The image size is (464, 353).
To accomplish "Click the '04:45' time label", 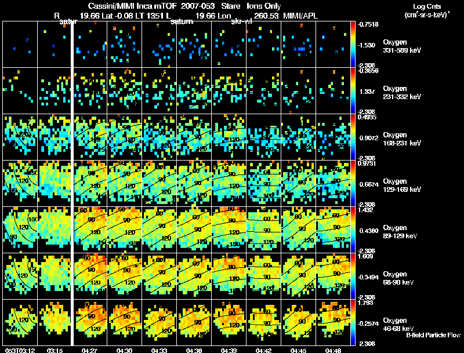I will coord(298,350).
